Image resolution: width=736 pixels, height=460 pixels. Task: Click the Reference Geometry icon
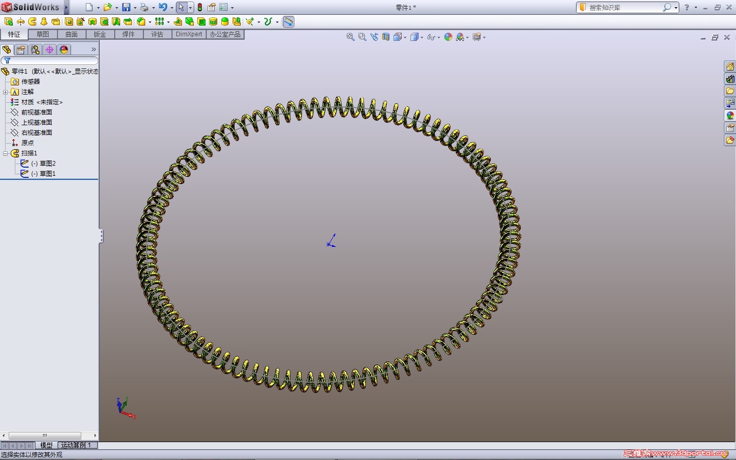point(250,21)
